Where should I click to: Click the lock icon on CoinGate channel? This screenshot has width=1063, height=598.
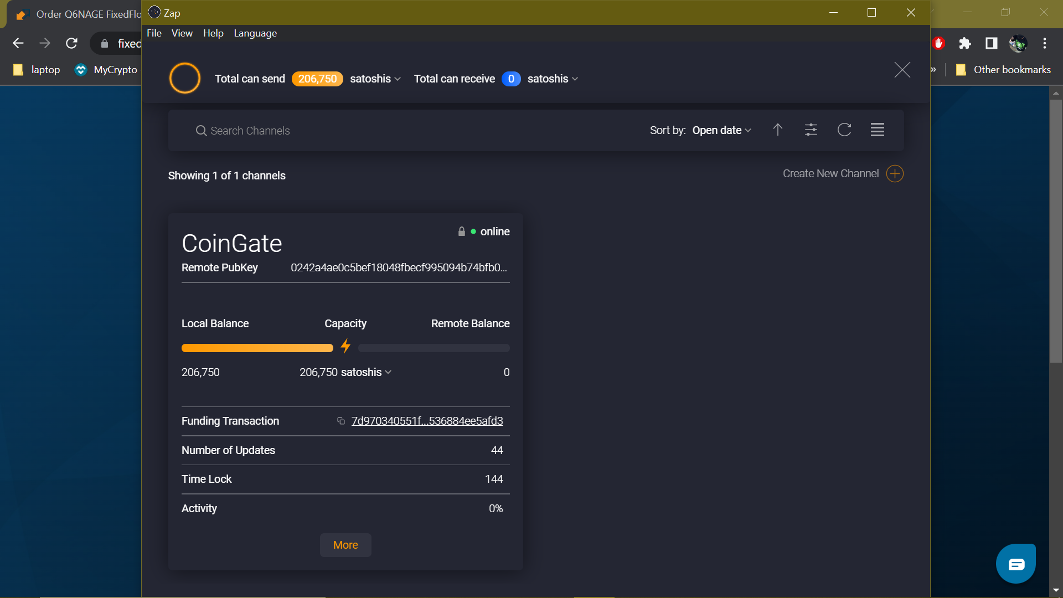click(x=461, y=231)
